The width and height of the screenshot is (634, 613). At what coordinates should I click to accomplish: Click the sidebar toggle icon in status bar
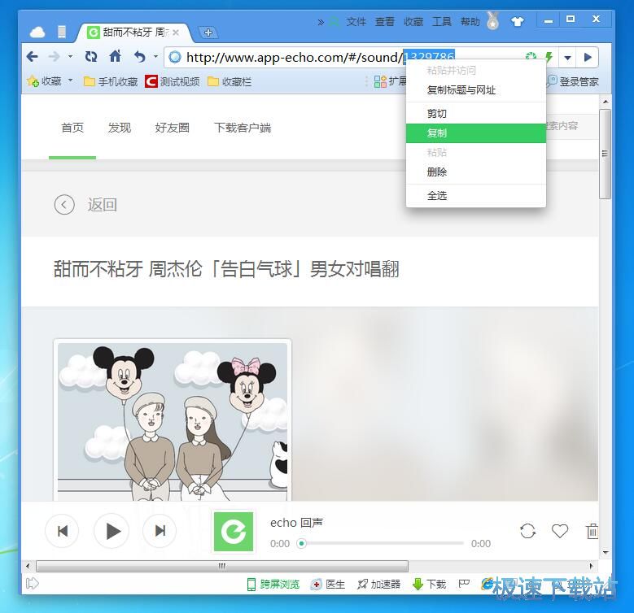[32, 584]
